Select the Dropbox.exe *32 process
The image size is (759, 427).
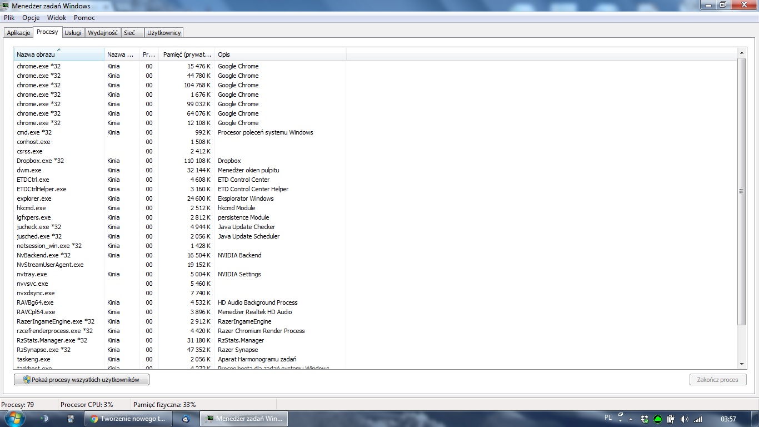[x=181, y=161]
